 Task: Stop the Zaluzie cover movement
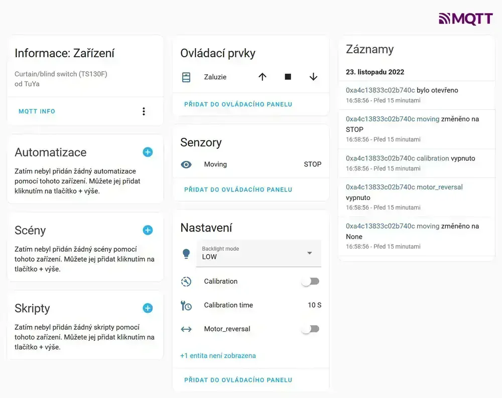click(288, 77)
